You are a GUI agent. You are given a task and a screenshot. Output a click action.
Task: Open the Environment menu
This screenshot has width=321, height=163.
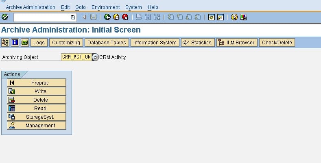[x=105, y=7]
